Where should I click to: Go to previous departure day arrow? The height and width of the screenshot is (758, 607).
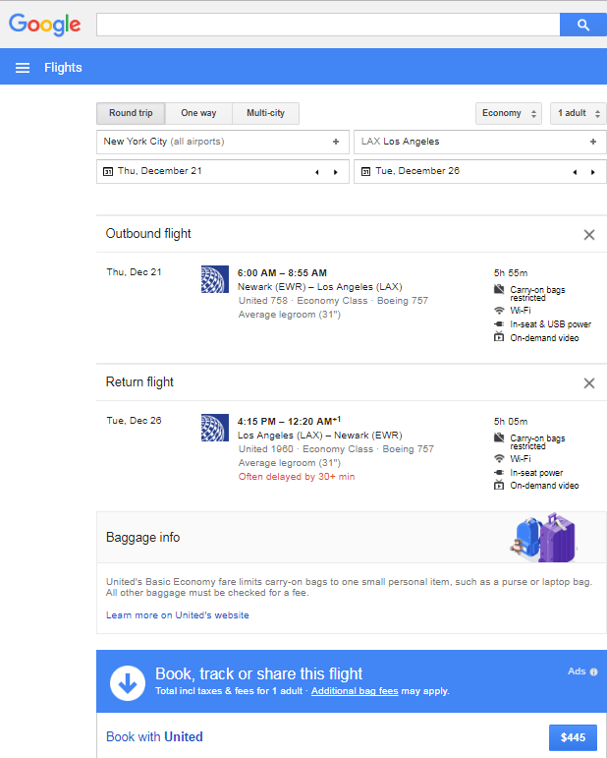pyautogui.click(x=317, y=172)
